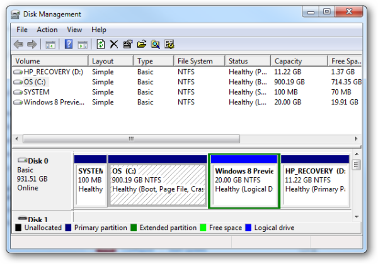Click the magnifying glass toolbar icon
Viewport: 378px width, 264px height.
pos(156,44)
